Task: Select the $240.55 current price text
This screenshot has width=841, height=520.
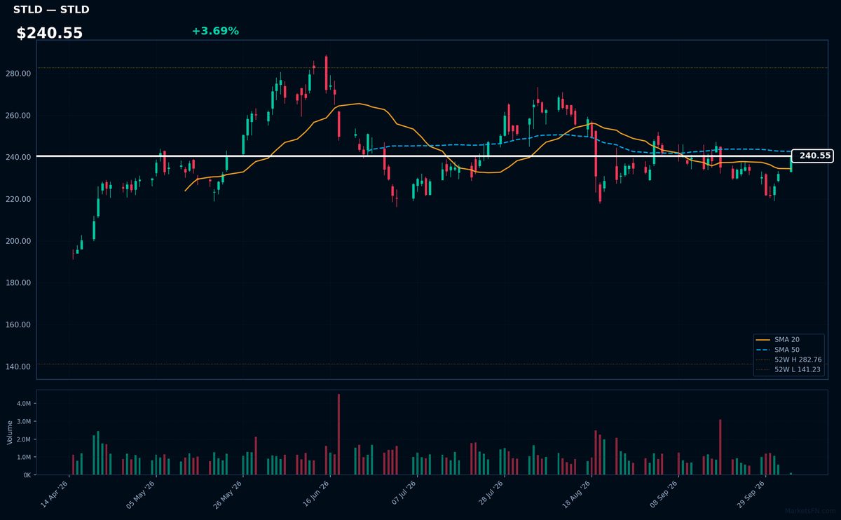Action: 49,33
